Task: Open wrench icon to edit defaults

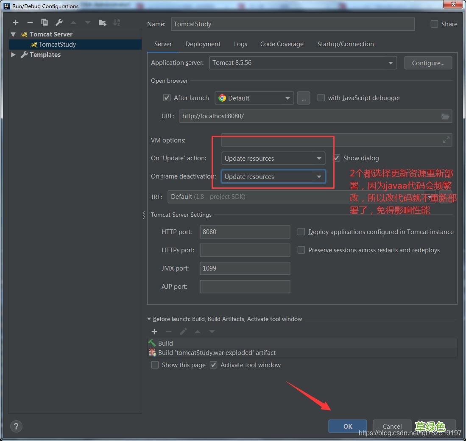Action: tap(59, 22)
